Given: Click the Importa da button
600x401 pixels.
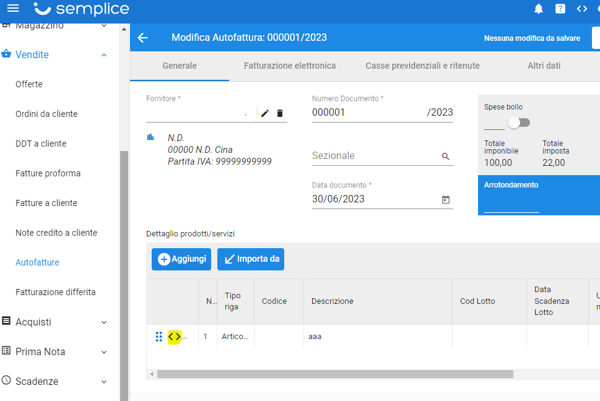Looking at the screenshot, I should (x=251, y=259).
